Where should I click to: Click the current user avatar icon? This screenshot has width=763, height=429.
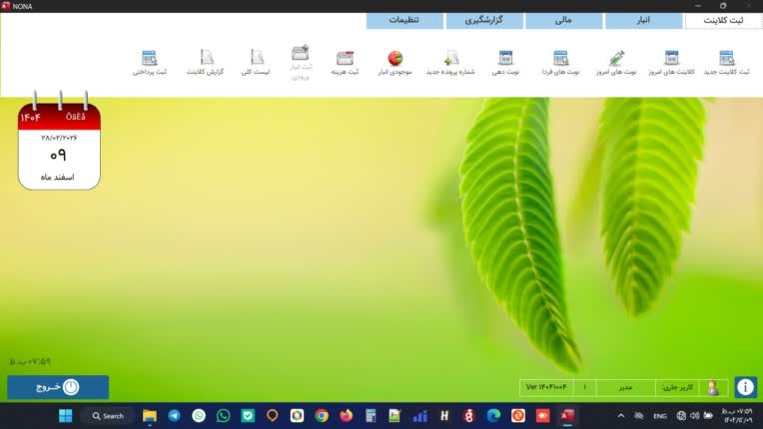click(x=713, y=387)
